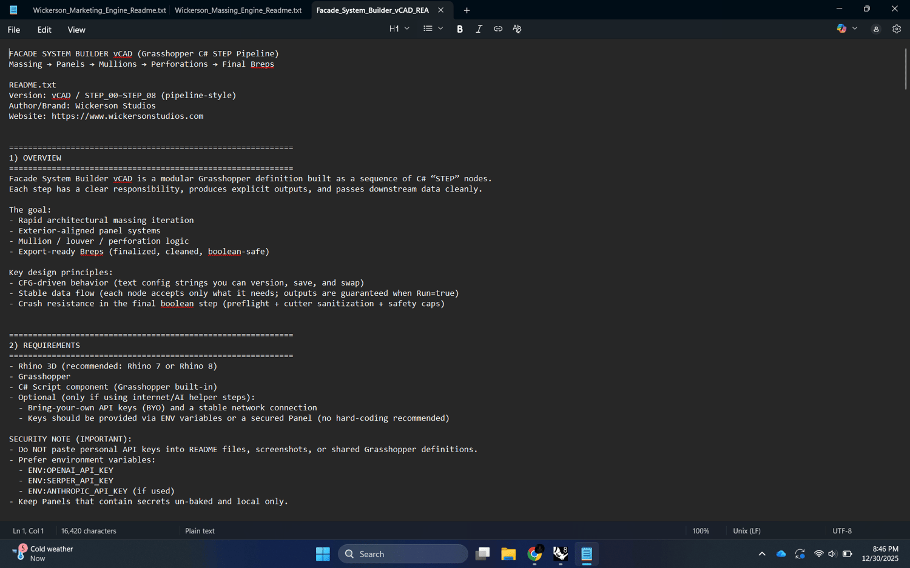The width and height of the screenshot is (910, 568).
Task: Add a new tab with the plus button
Action: click(x=467, y=10)
